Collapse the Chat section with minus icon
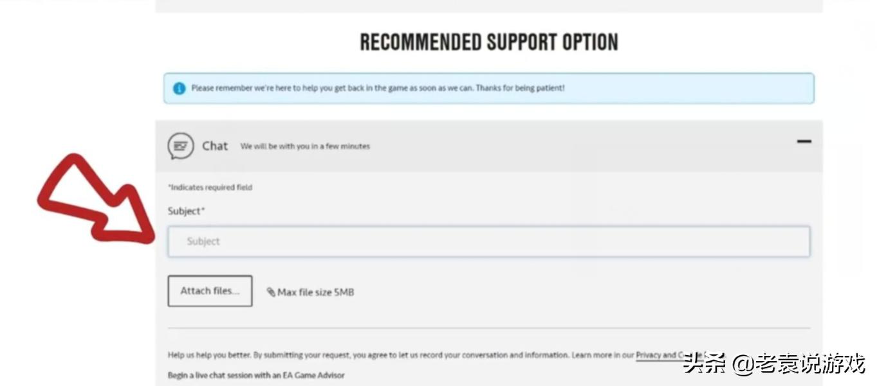This screenshot has height=386, width=877. (804, 141)
